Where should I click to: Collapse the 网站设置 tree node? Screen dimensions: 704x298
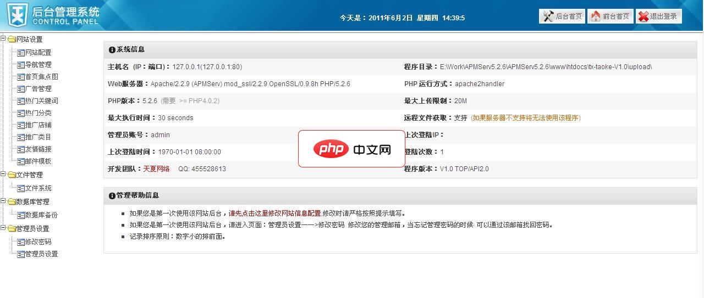coord(3,38)
